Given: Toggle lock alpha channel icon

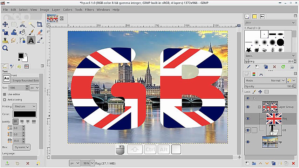Looking at the screenshot, I should click(x=267, y=92).
